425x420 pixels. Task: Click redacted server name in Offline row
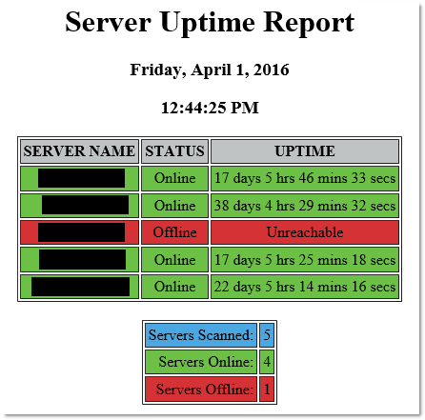(81, 232)
